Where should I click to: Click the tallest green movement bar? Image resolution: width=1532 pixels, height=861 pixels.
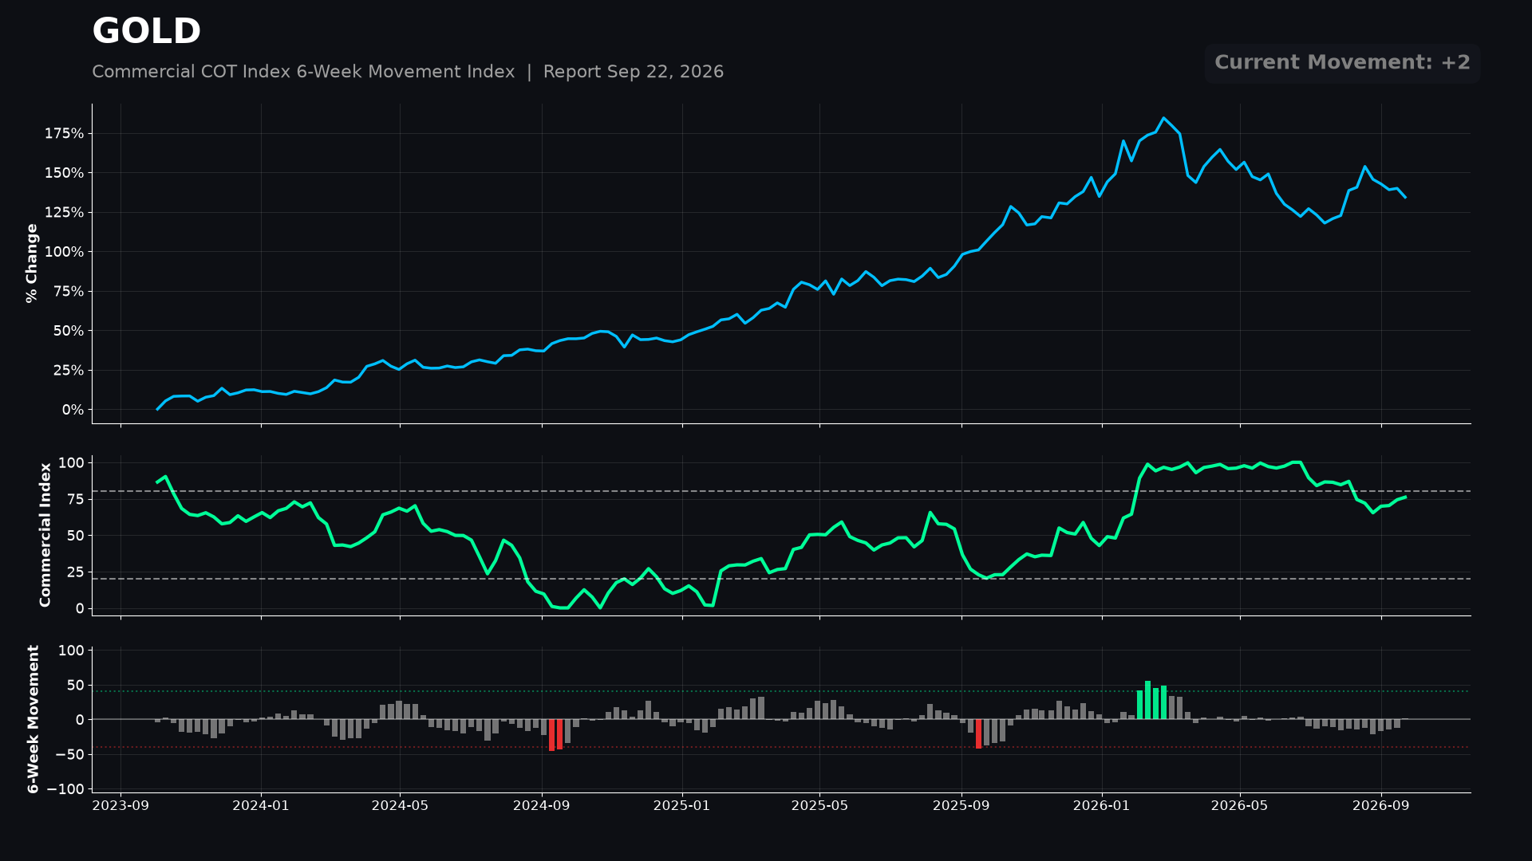[x=1147, y=700]
